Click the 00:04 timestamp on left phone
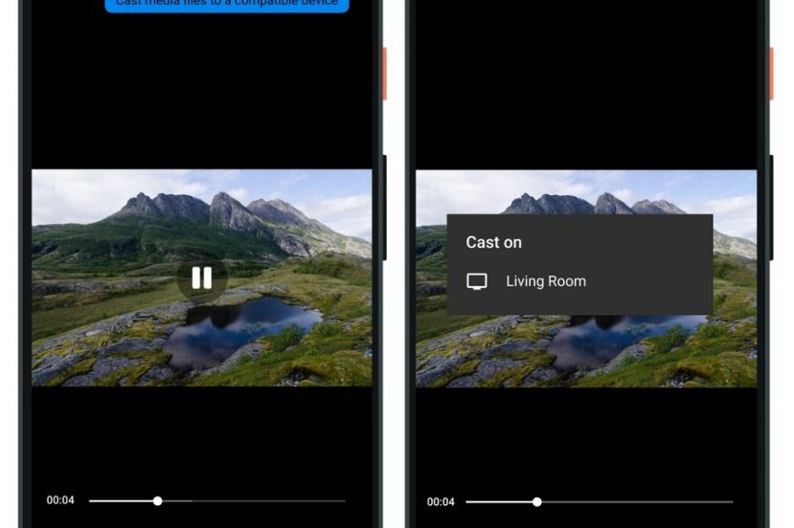This screenshot has width=794, height=528. tap(60, 500)
